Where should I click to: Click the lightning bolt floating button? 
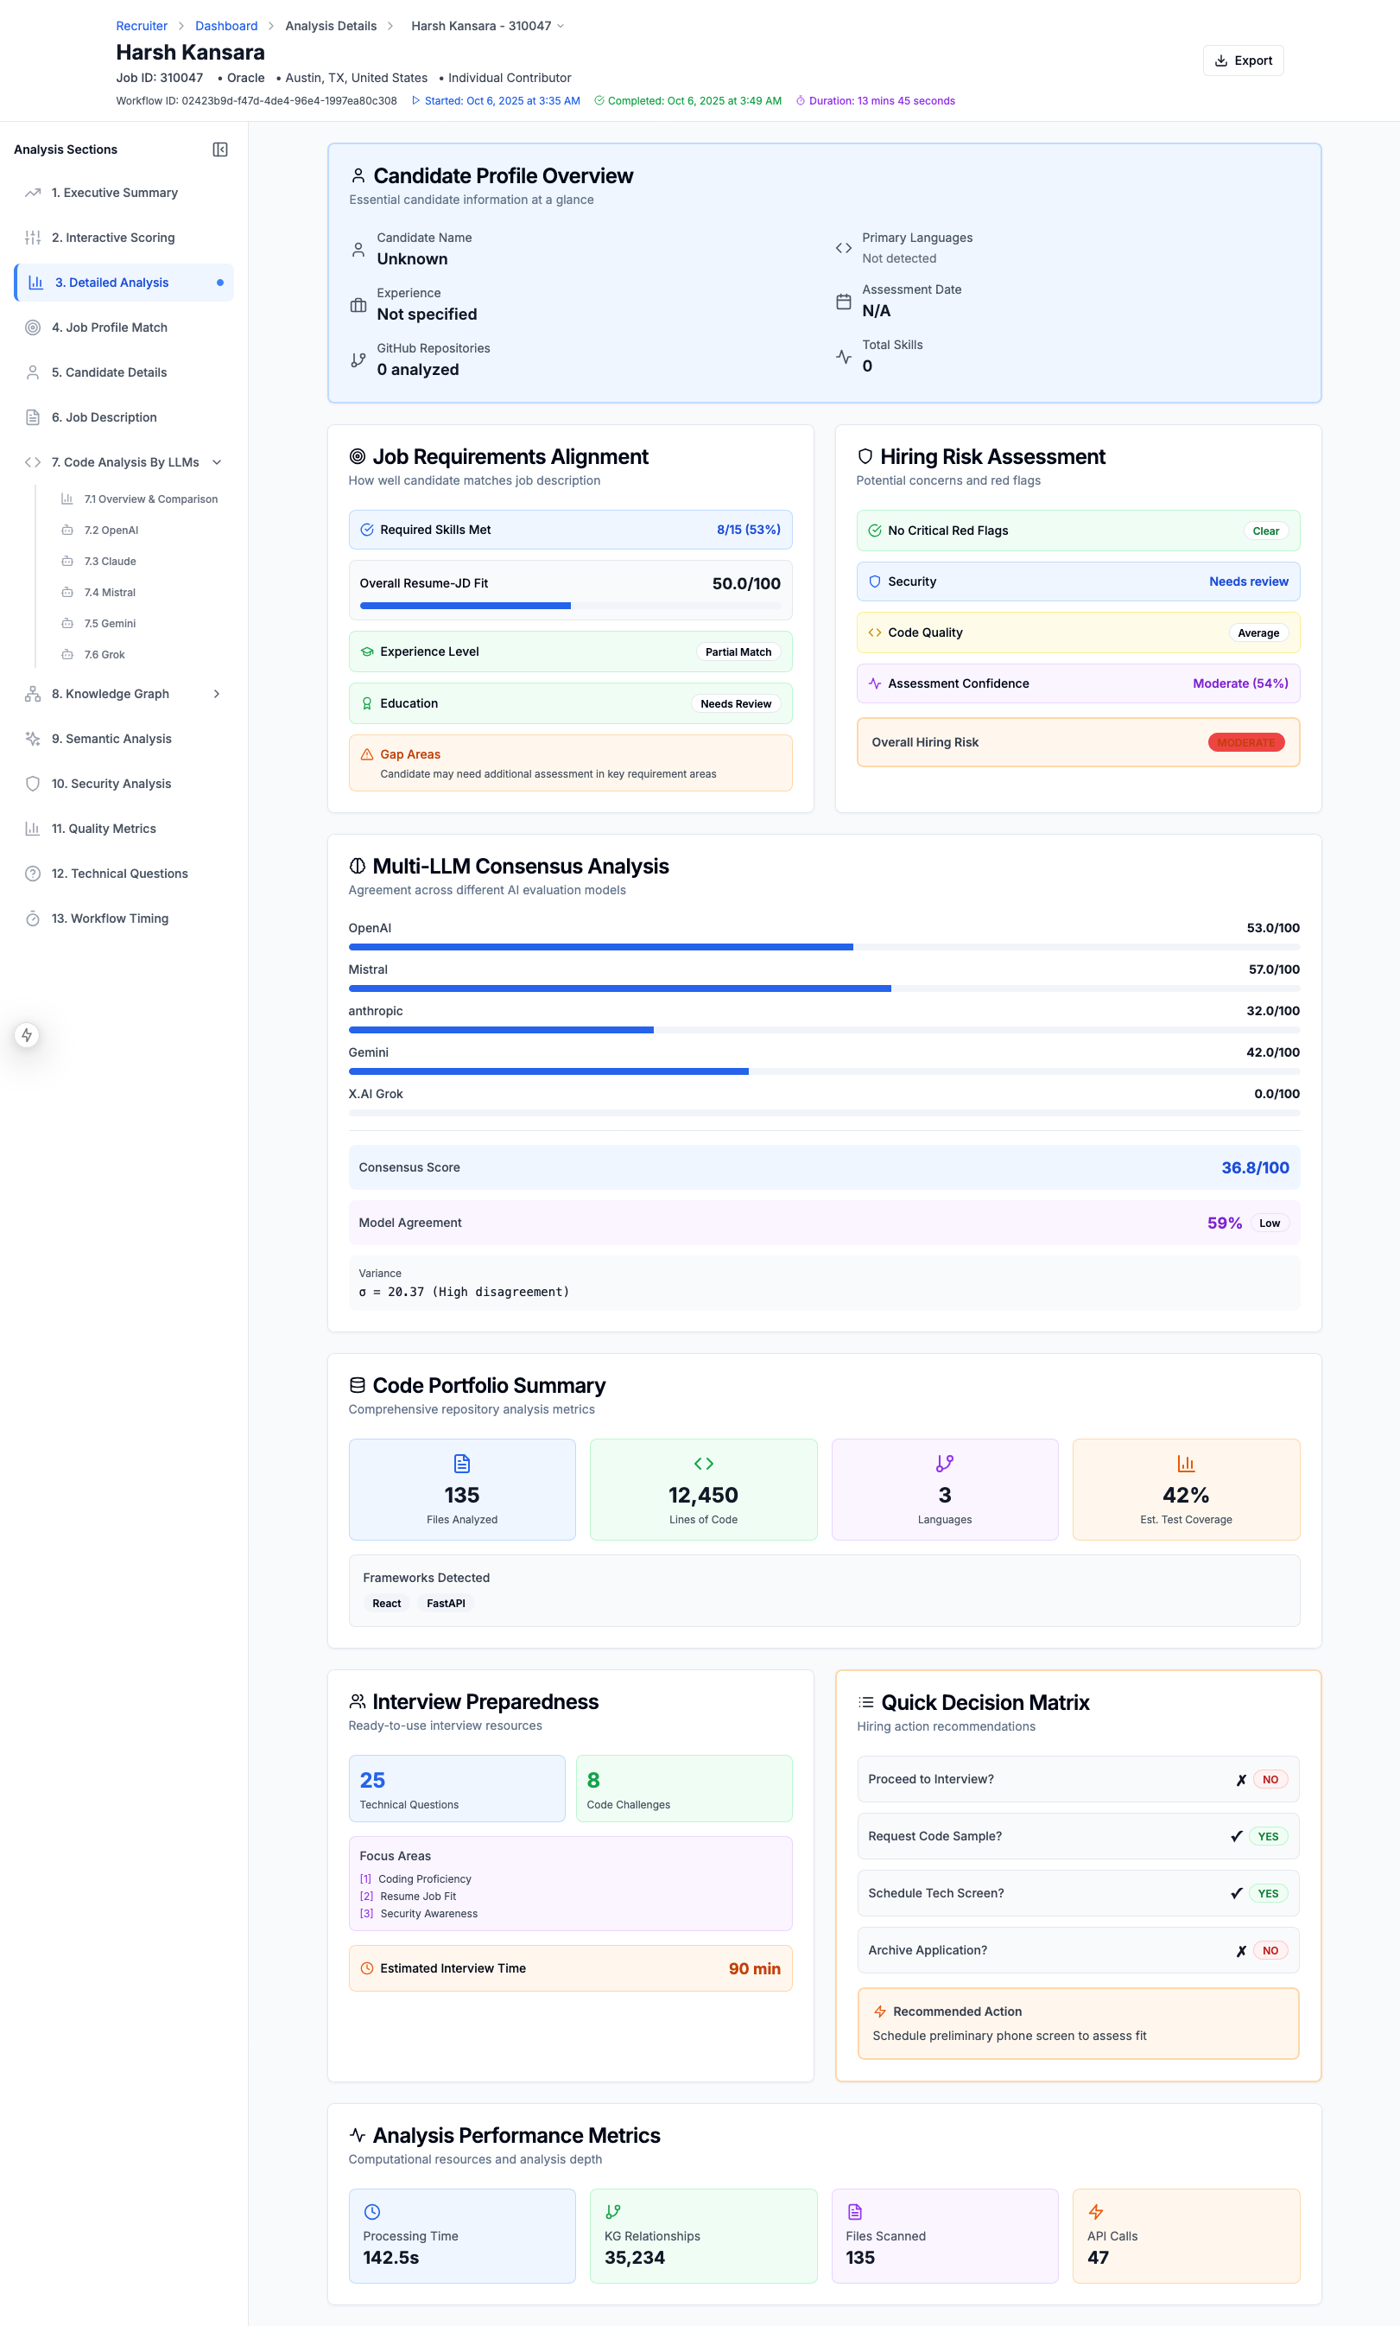coord(27,1035)
